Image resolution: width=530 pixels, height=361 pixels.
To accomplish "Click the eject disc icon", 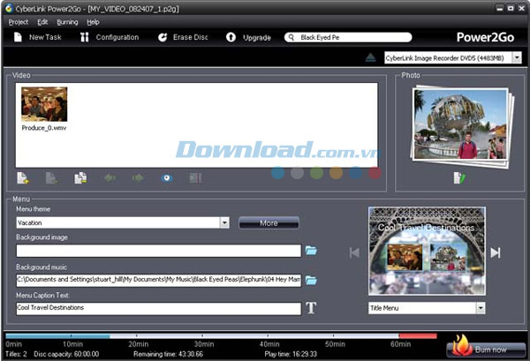I will [372, 58].
